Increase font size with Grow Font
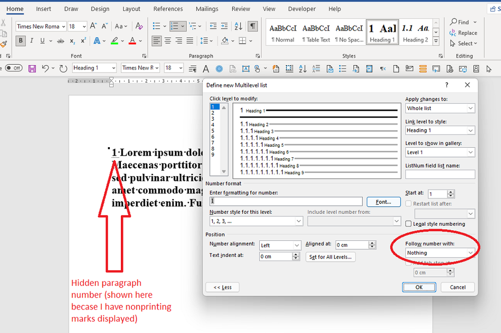Image resolution: width=501 pixels, height=333 pixels. (93, 26)
